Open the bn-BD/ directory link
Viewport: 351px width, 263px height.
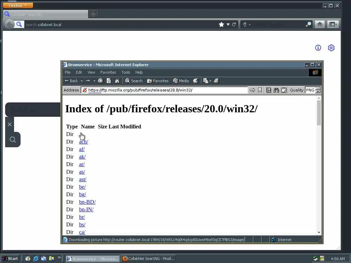click(87, 202)
